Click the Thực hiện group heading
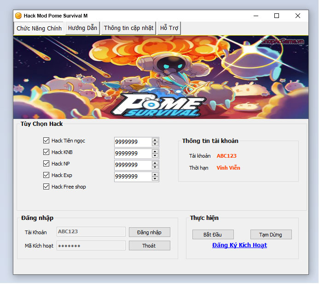 204,218
